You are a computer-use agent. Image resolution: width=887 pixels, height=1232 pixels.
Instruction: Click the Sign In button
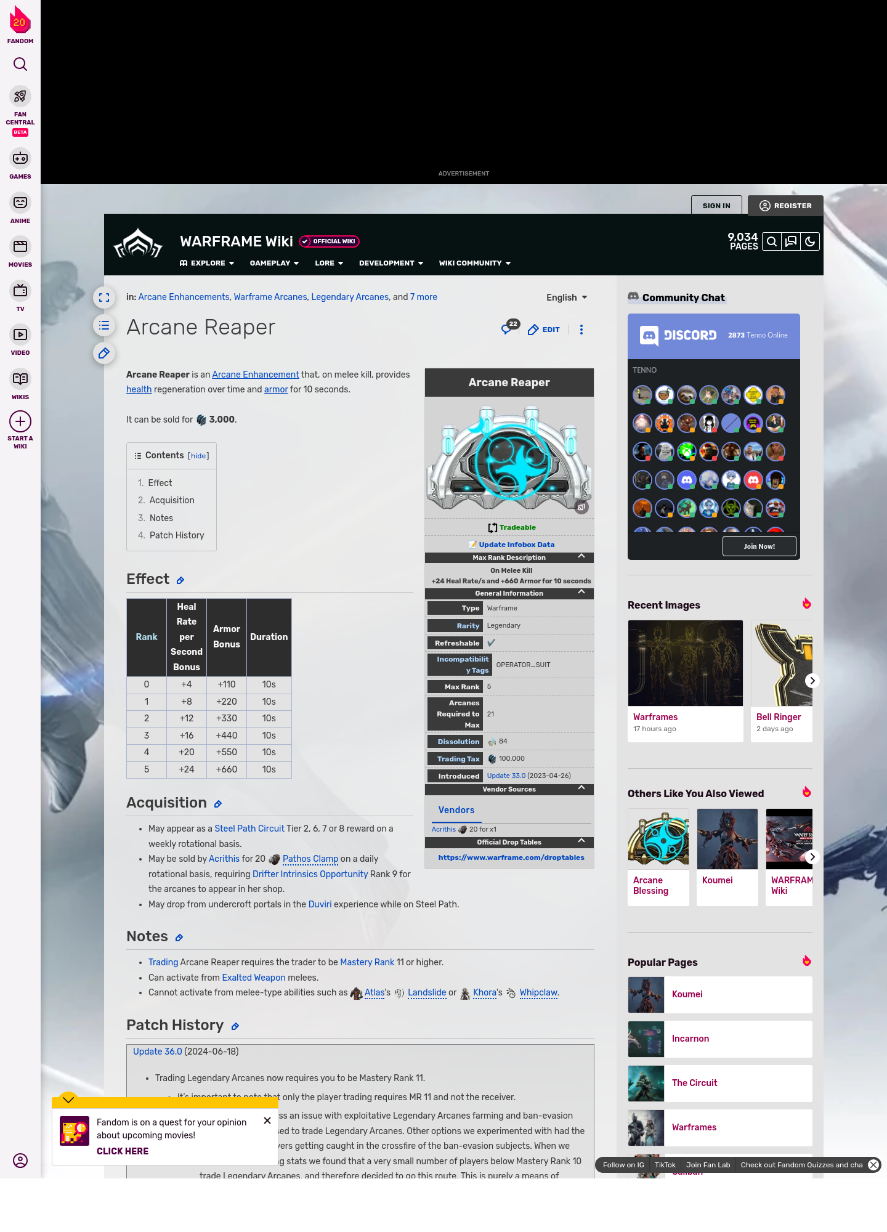[716, 206]
